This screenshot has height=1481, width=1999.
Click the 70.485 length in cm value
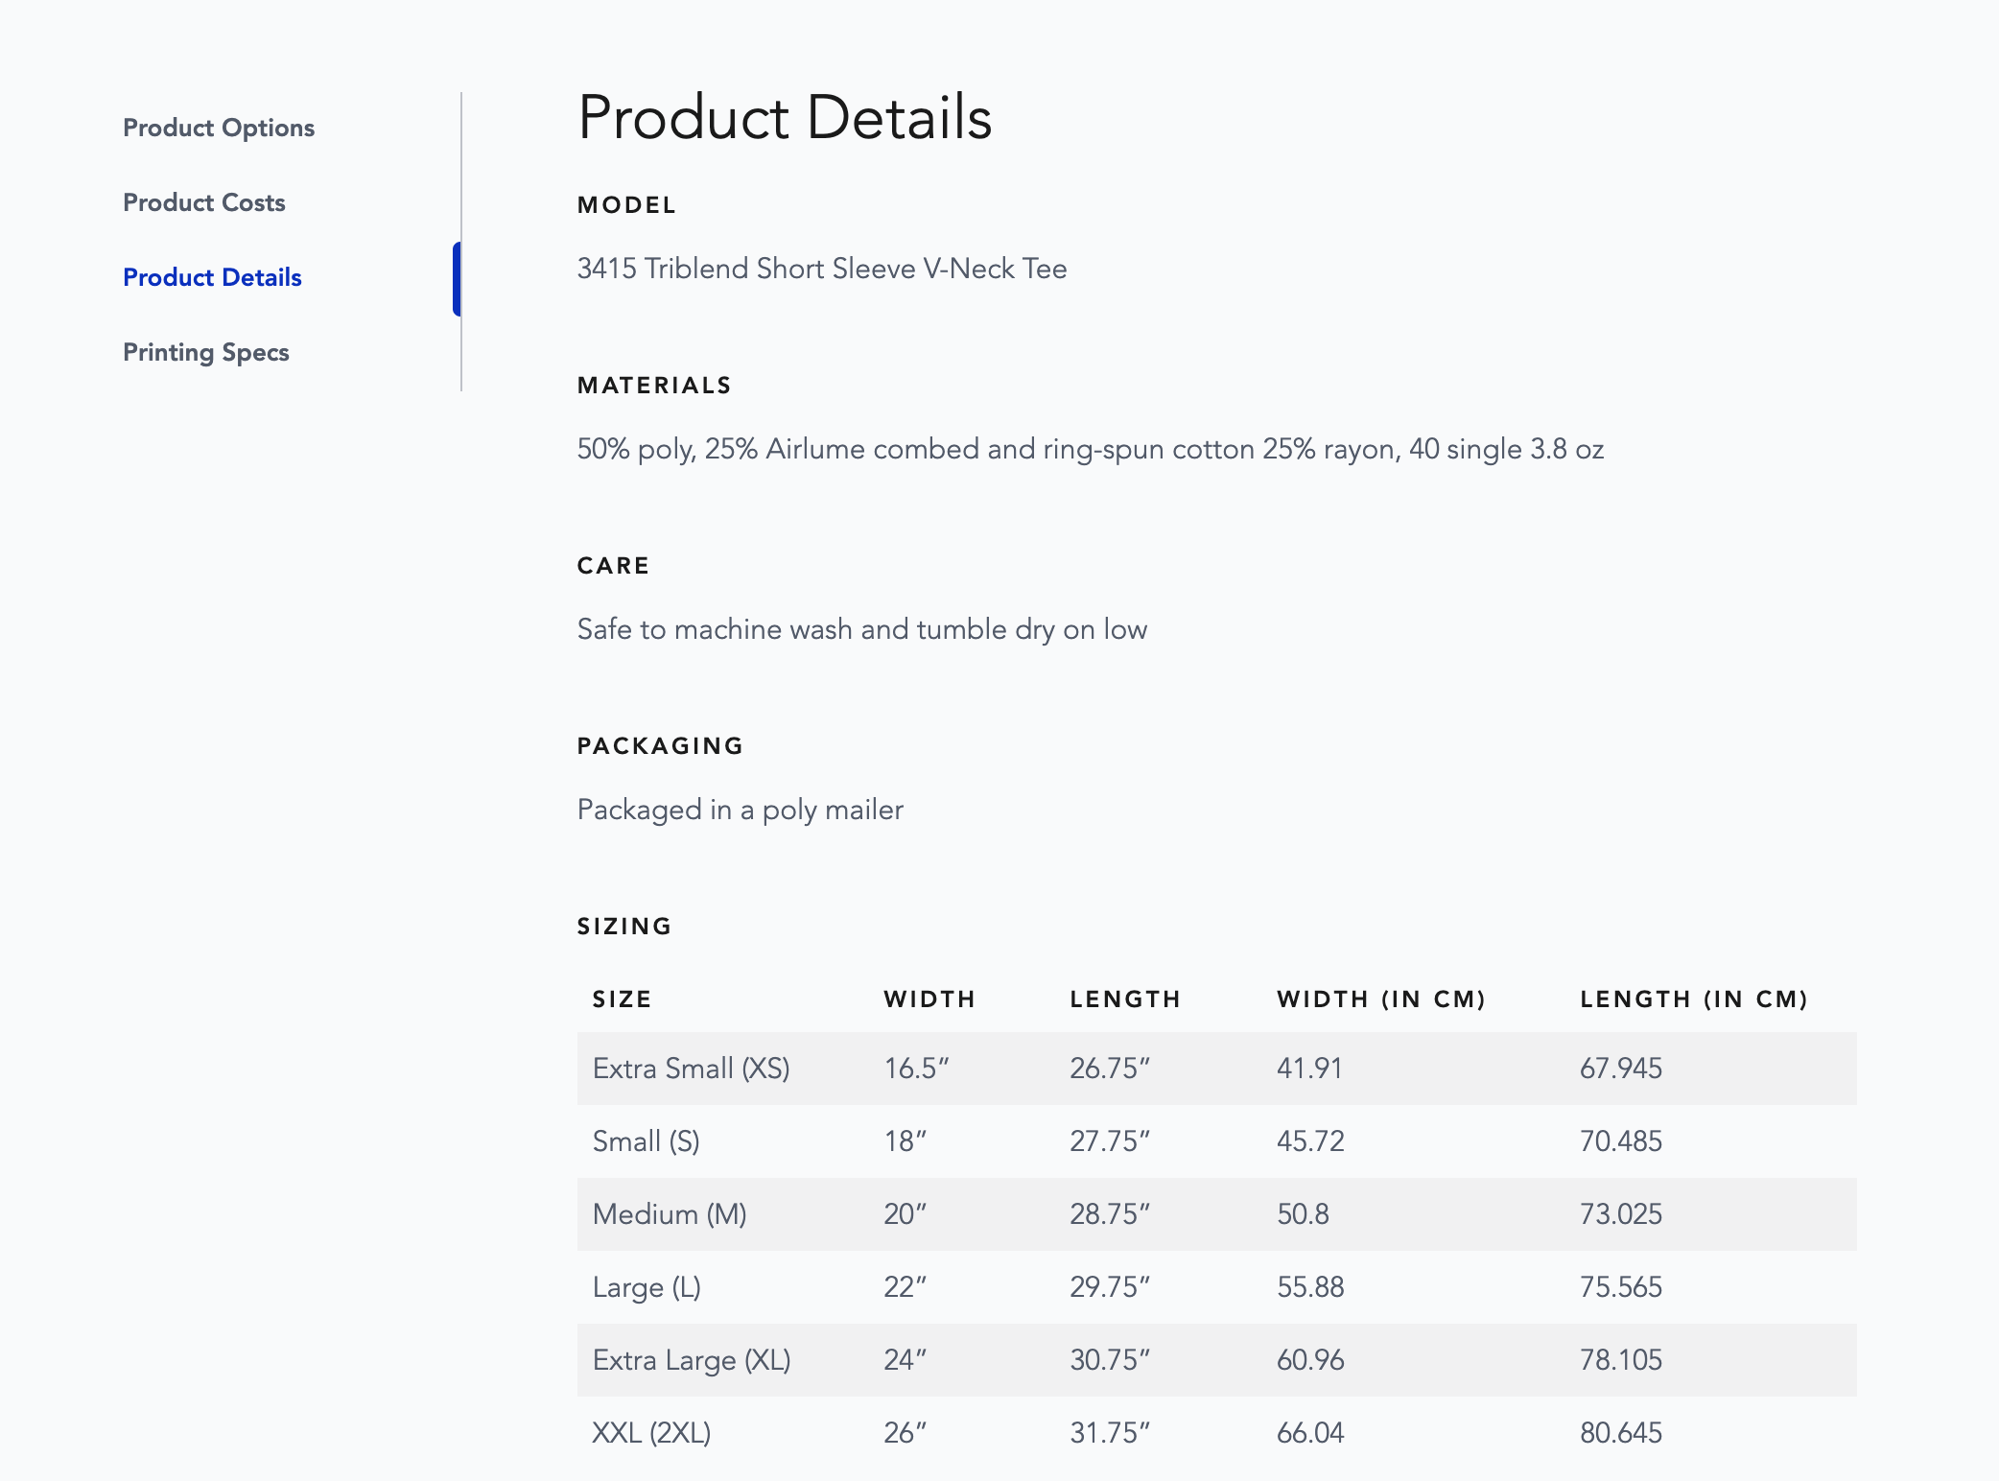coord(1622,1141)
